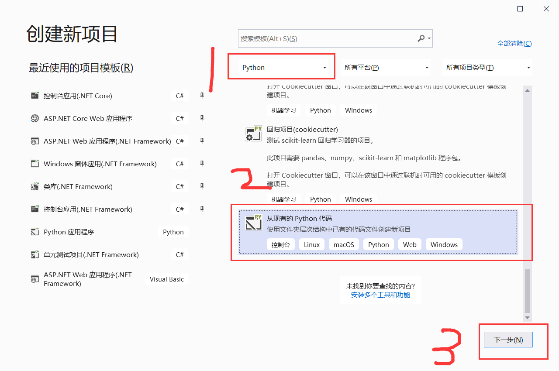Click the Python tag under 回归项目
559x371 pixels.
pos(321,199)
